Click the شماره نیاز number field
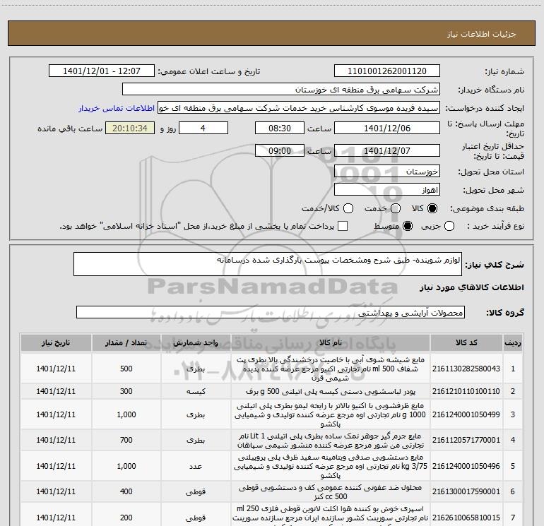 [x=386, y=71]
